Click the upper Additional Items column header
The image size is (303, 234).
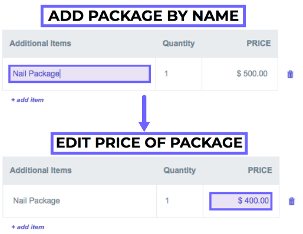[x=40, y=44]
